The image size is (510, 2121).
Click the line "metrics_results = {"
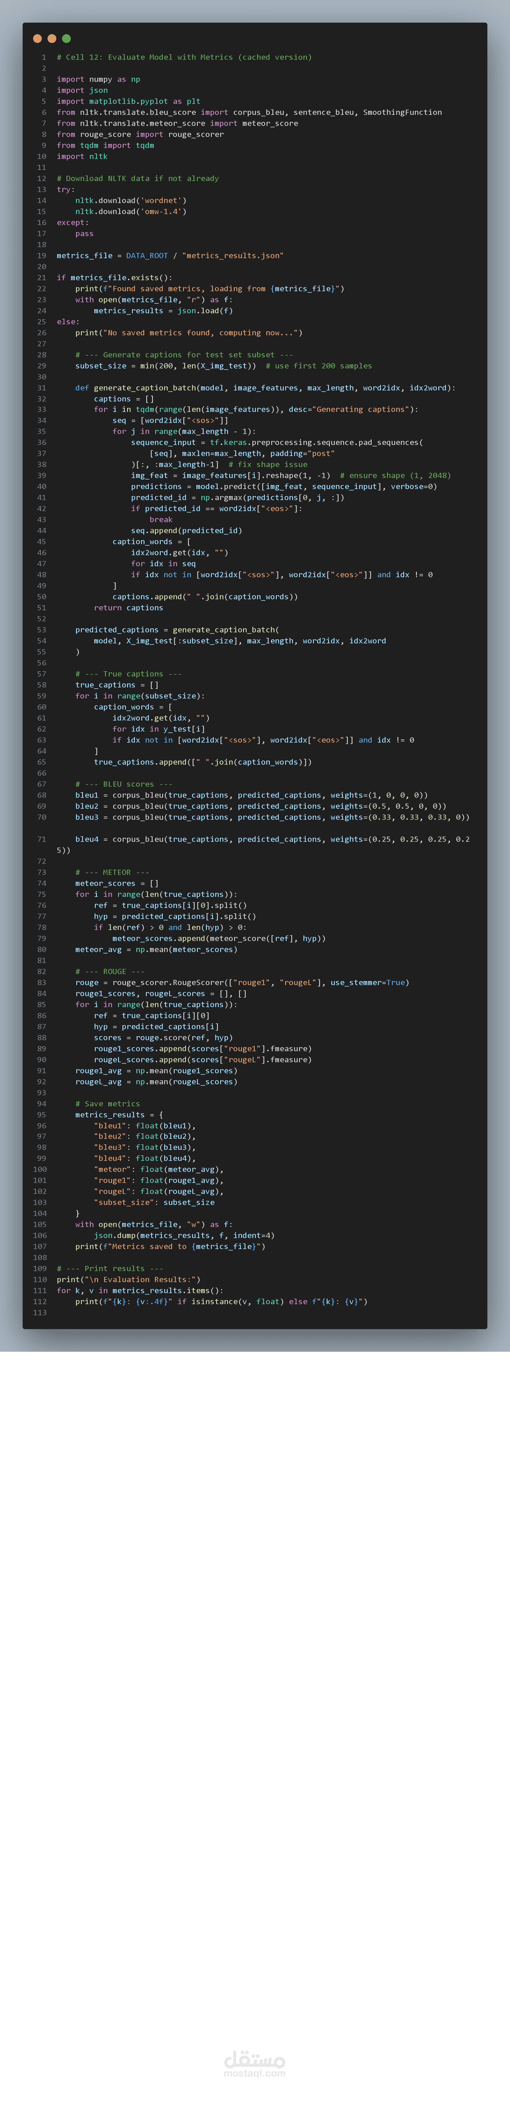click(120, 1115)
